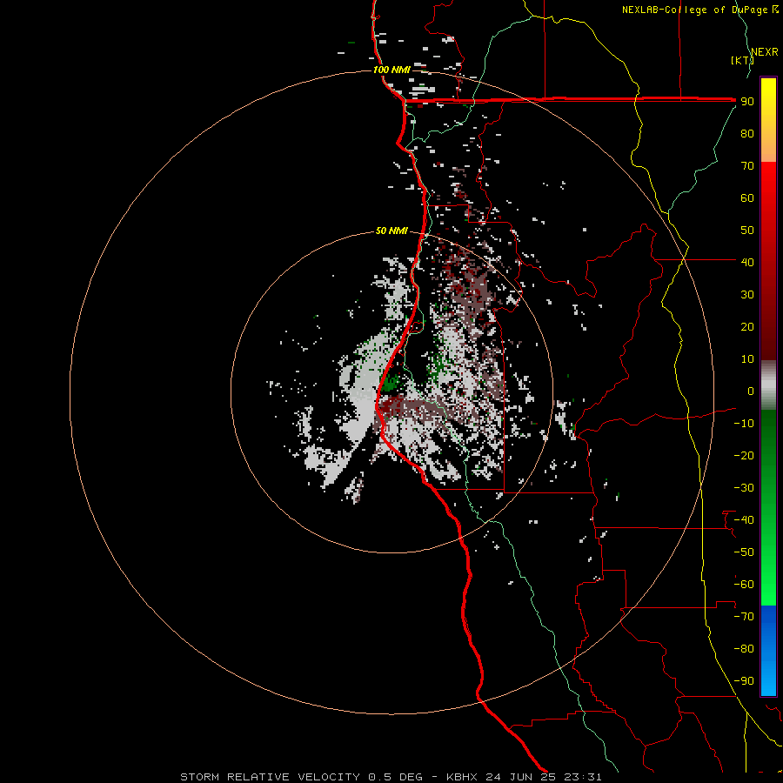Select the "20" value on the velocity scale
783x783 pixels.
coord(747,327)
